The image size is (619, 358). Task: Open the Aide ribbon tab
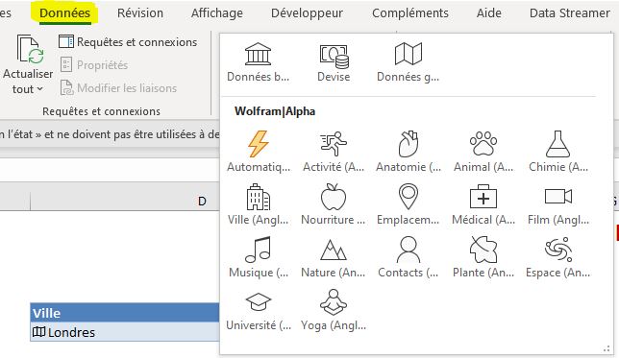pyautogui.click(x=488, y=13)
